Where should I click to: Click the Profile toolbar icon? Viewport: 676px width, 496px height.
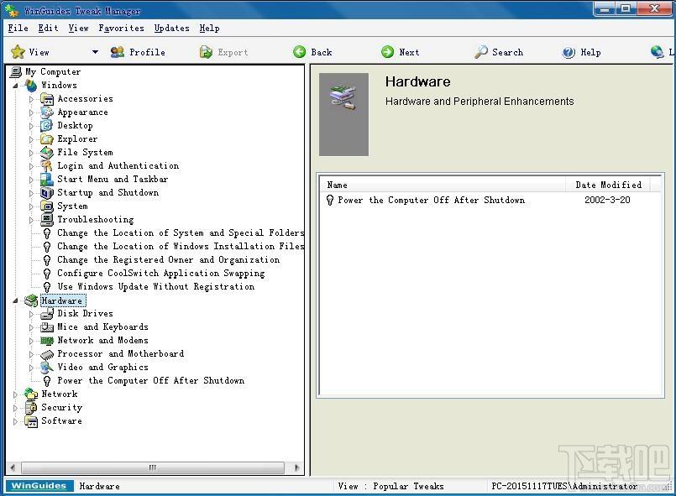118,52
